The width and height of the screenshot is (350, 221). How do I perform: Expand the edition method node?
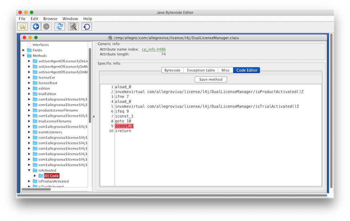pyautogui.click(x=29, y=88)
